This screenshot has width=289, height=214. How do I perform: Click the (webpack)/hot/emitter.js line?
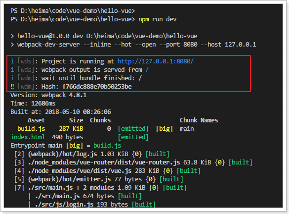coord(99,179)
